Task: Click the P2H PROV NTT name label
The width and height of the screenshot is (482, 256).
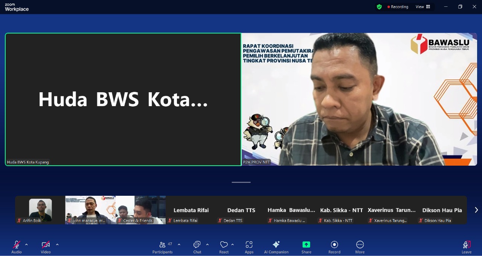Action: pyautogui.click(x=256, y=162)
